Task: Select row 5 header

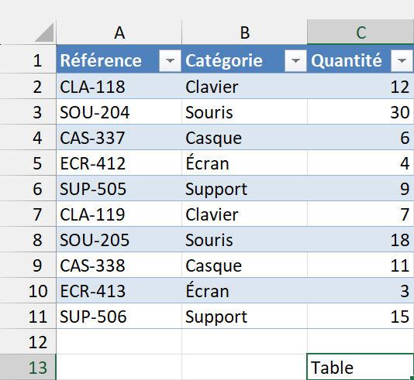Action: 28,163
